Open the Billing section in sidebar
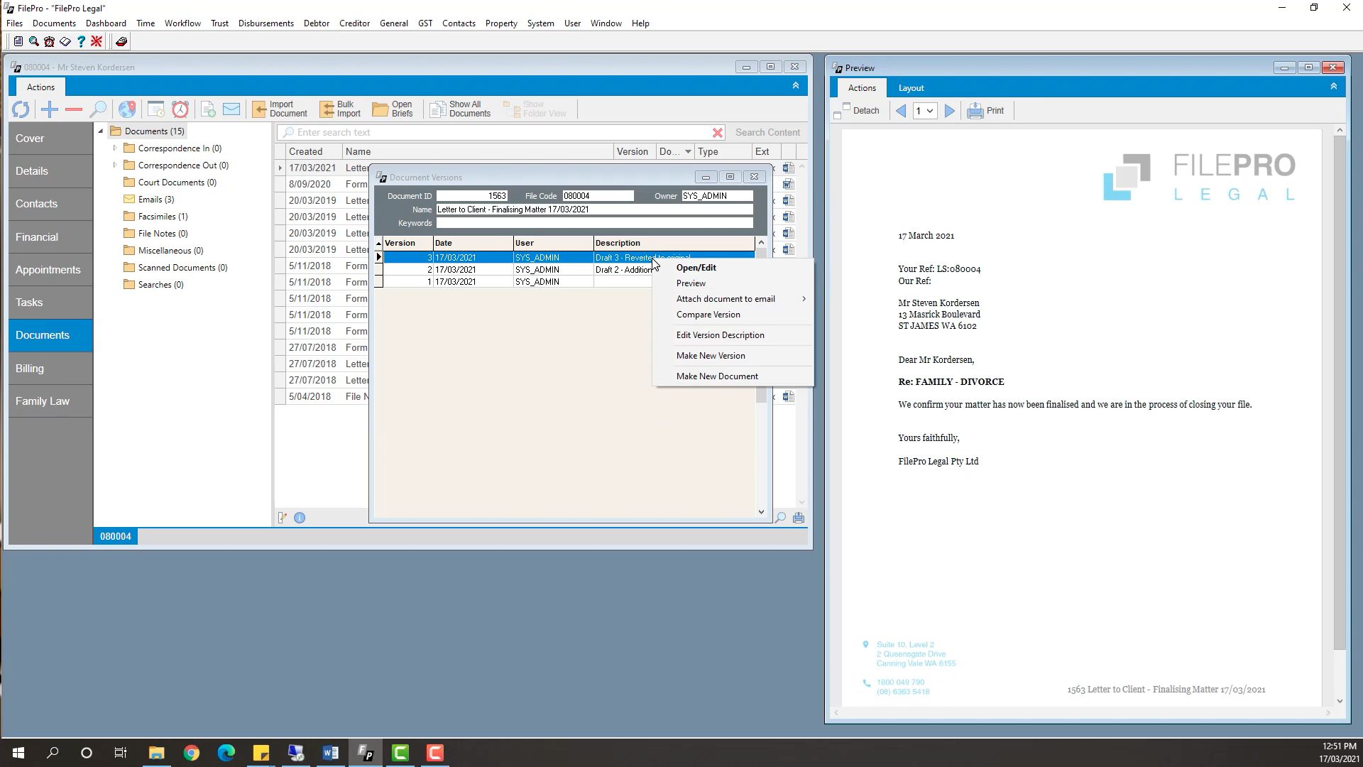The image size is (1363, 767). click(50, 369)
